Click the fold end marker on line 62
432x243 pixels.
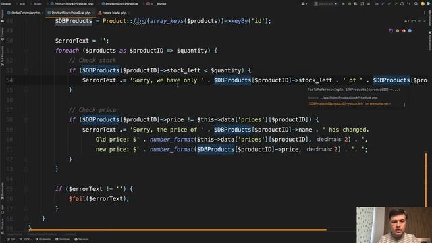click(26, 159)
